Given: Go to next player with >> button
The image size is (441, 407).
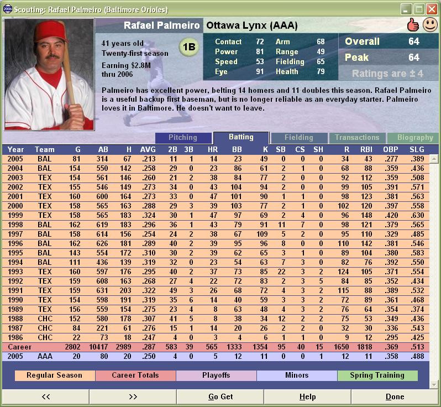Looking at the screenshot, I should click(x=133, y=396).
